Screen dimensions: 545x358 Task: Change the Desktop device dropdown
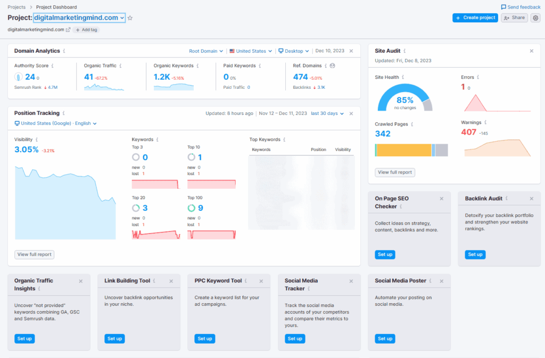pos(294,51)
